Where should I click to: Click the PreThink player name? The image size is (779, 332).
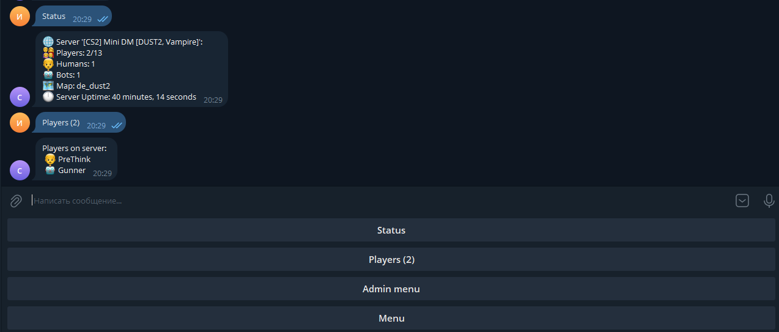(74, 159)
